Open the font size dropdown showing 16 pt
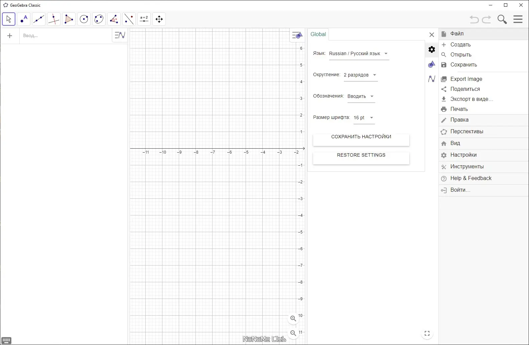The width and height of the screenshot is (529, 345). point(364,118)
